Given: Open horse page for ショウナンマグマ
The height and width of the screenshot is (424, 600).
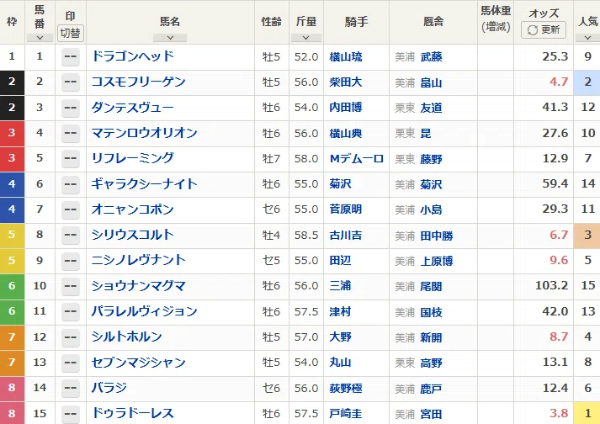Looking at the screenshot, I should tap(139, 286).
